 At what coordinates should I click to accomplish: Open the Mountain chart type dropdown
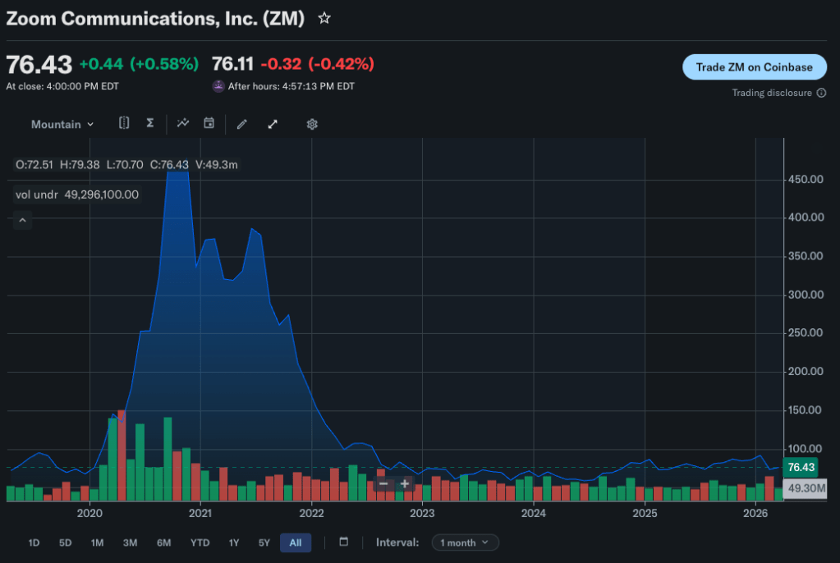pos(62,124)
